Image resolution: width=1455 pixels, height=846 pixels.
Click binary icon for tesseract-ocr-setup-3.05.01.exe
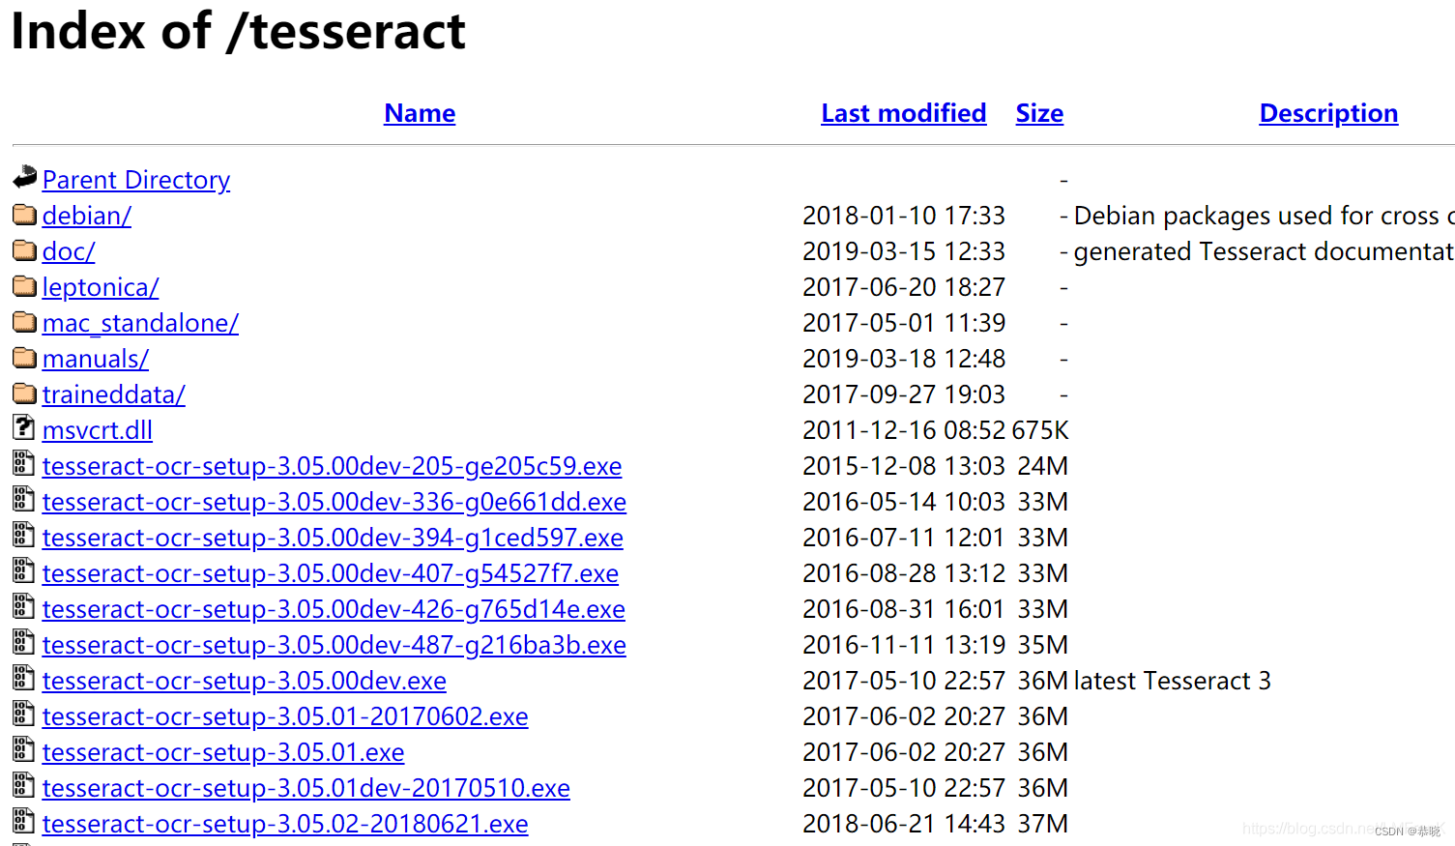coord(23,748)
